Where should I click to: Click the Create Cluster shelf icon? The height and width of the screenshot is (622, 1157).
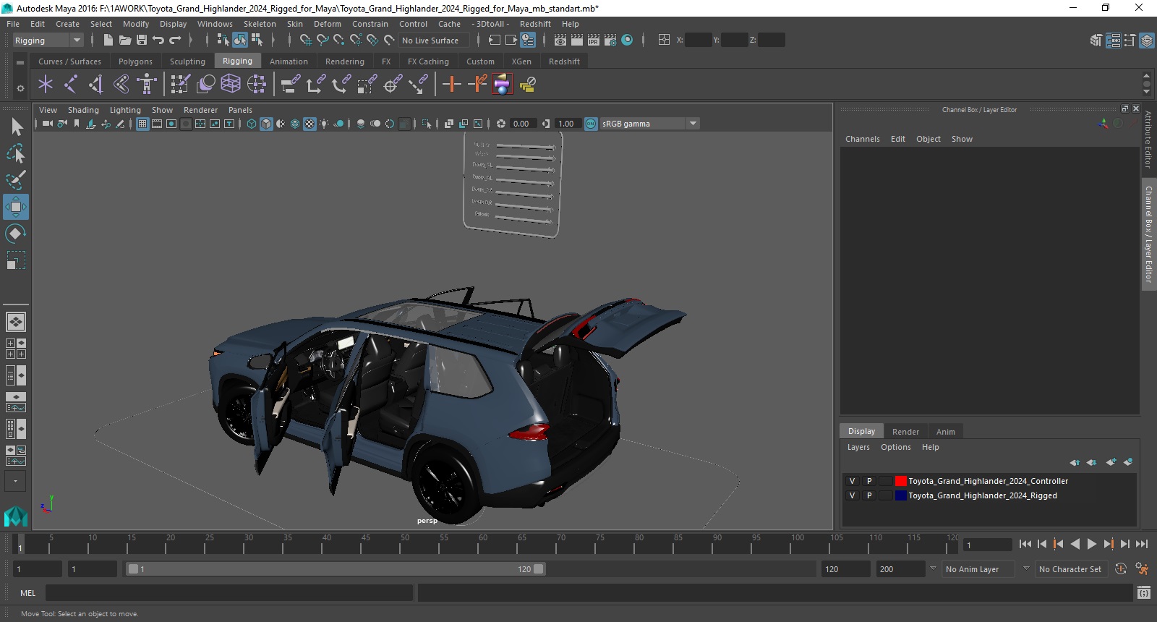click(256, 85)
